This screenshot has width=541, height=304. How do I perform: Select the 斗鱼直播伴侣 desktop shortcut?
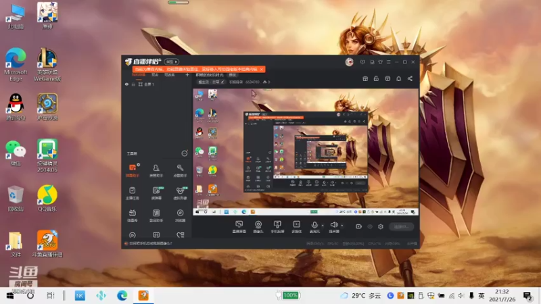click(47, 244)
